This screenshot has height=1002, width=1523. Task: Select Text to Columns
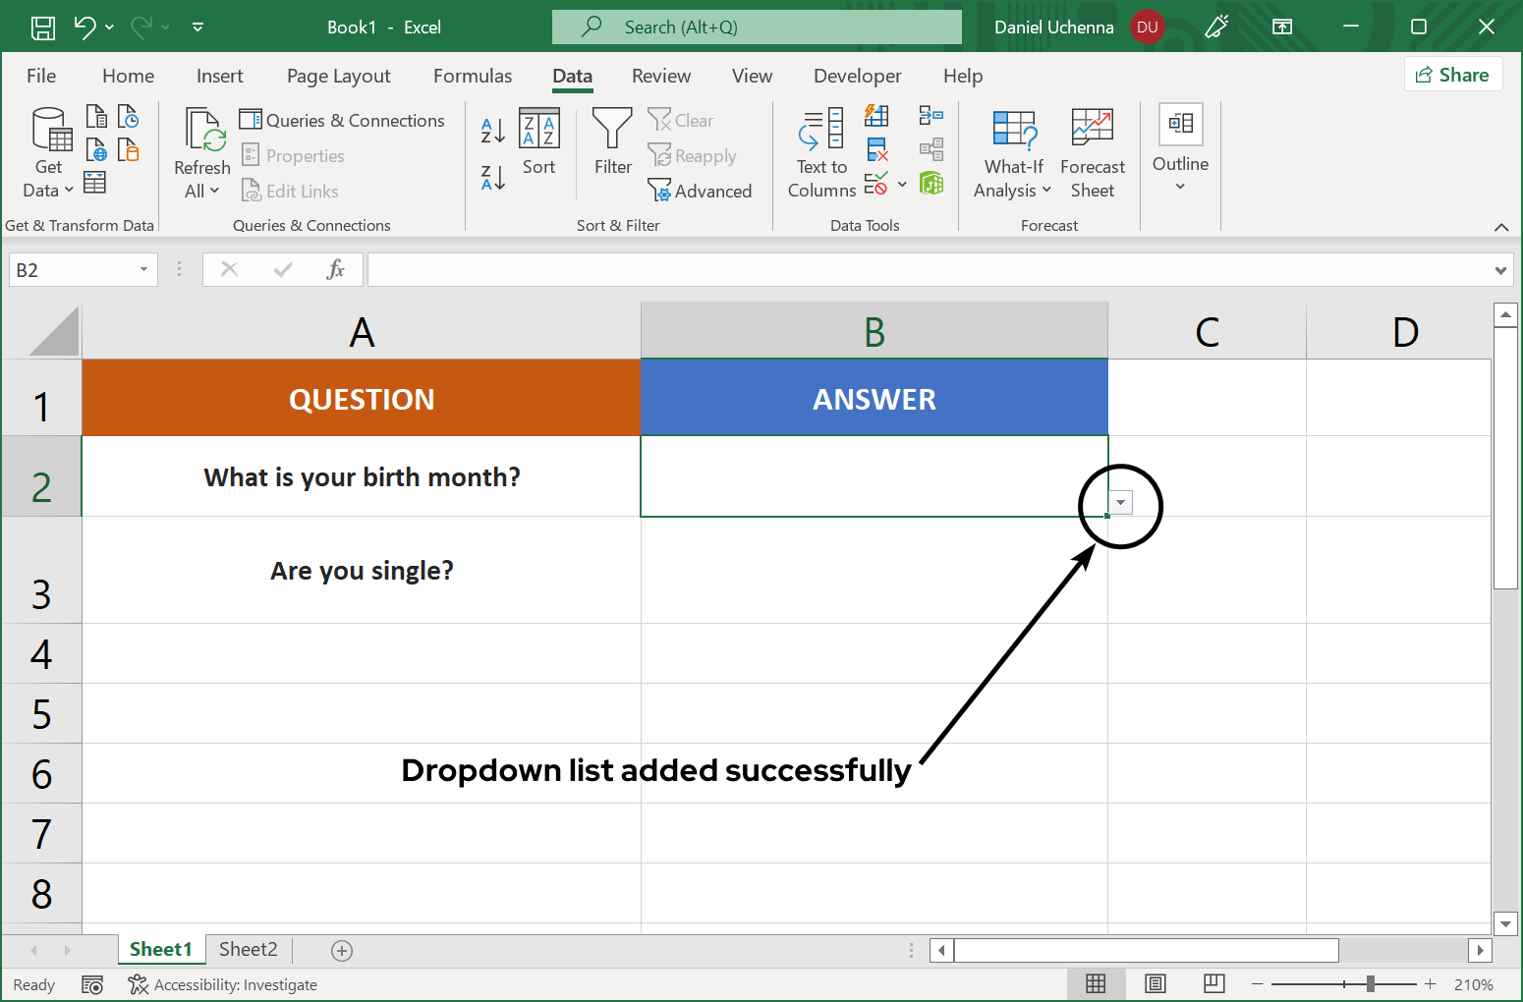click(821, 152)
